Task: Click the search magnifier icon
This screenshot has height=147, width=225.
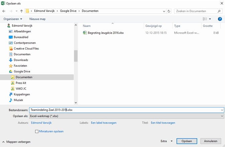Action: [219, 11]
